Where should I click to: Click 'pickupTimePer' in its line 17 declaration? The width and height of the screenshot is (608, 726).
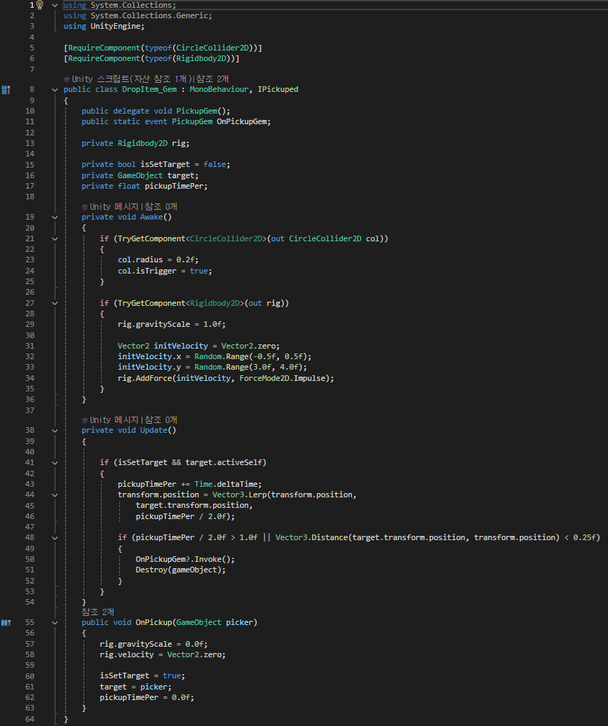[x=174, y=186]
